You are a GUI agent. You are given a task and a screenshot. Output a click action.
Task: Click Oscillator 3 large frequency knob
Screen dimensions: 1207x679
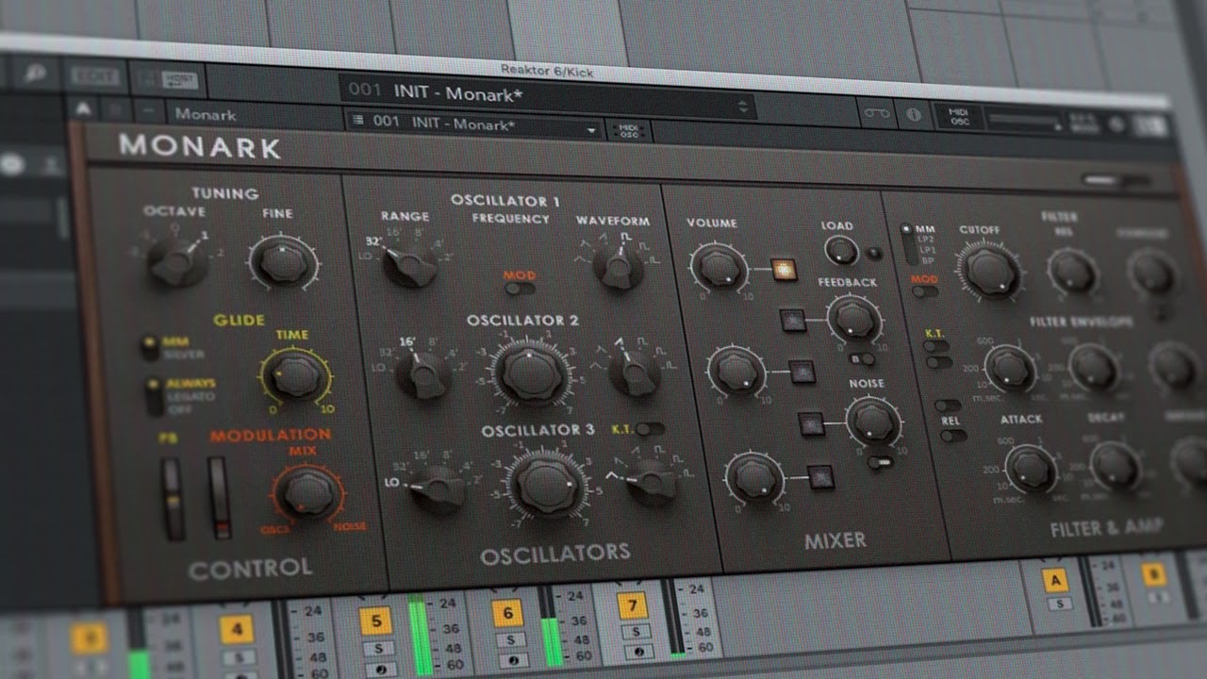(548, 486)
